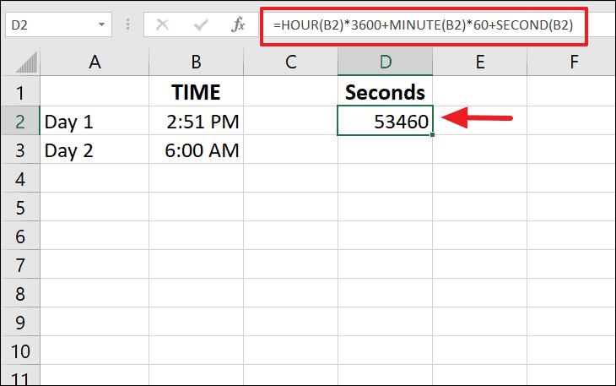Confirm the entry with the checkmark icon

click(x=201, y=25)
